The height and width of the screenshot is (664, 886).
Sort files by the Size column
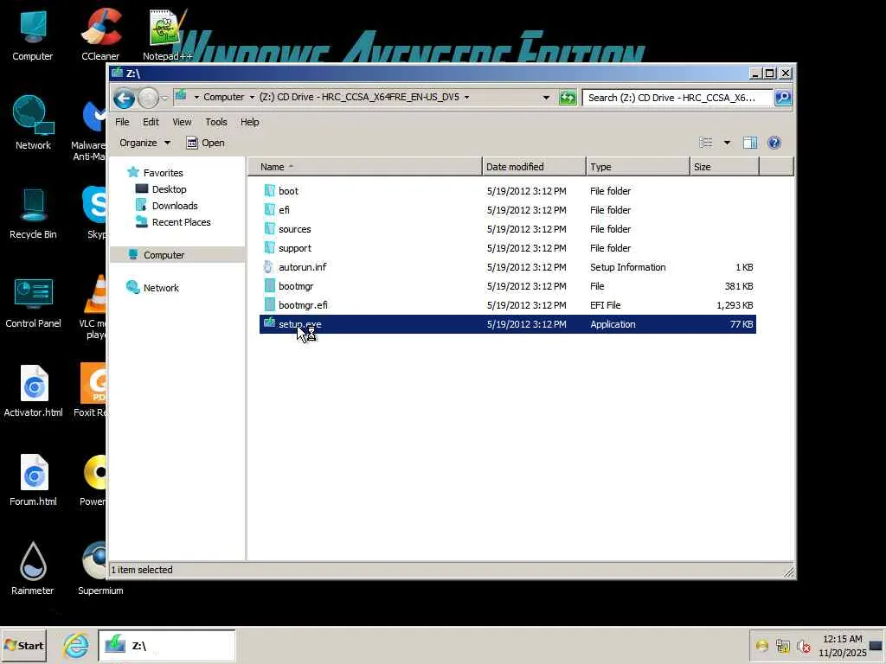[724, 167]
